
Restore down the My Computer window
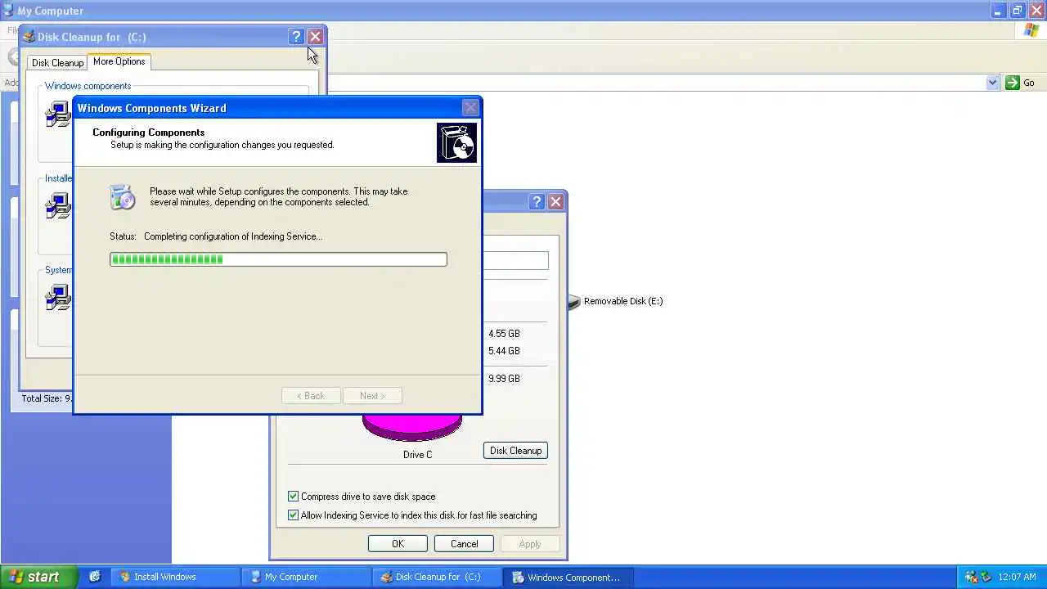(1017, 11)
